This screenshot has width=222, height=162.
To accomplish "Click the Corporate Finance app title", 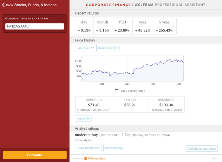I will (x=108, y=5).
